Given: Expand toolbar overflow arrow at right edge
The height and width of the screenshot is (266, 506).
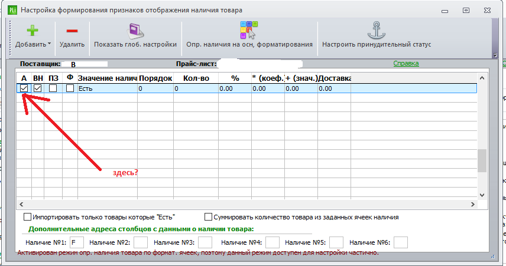Looking at the screenshot, I should click(x=495, y=55).
